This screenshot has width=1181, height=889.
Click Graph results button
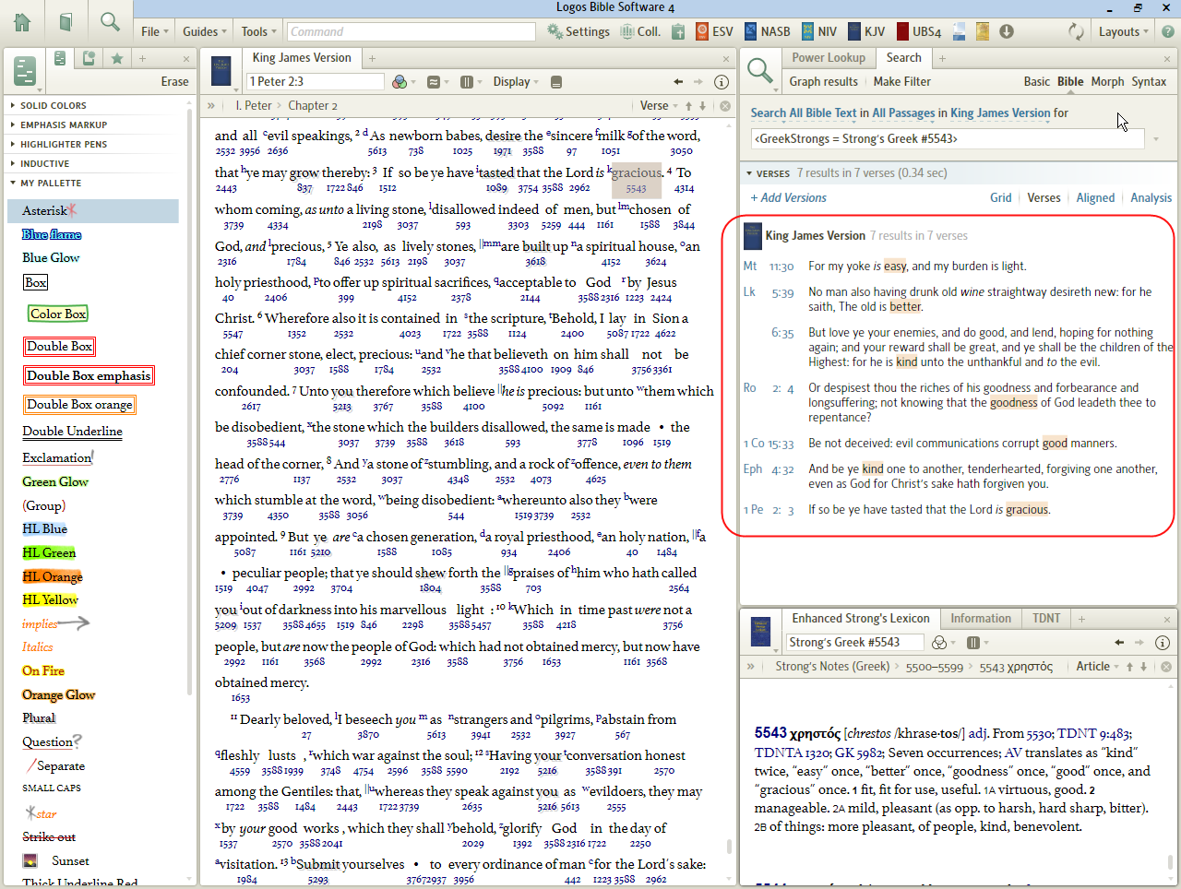(x=823, y=82)
